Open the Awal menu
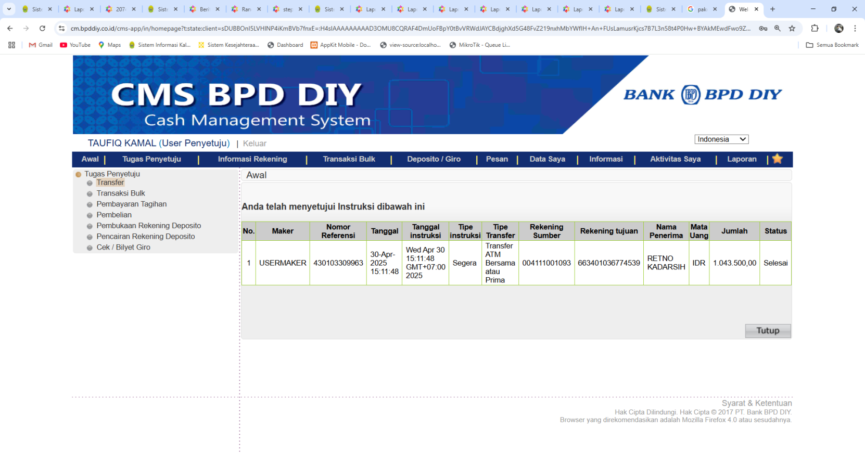This screenshot has width=865, height=468. coord(90,159)
